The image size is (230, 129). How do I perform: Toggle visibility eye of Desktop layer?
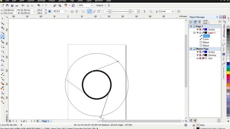(x=197, y=55)
